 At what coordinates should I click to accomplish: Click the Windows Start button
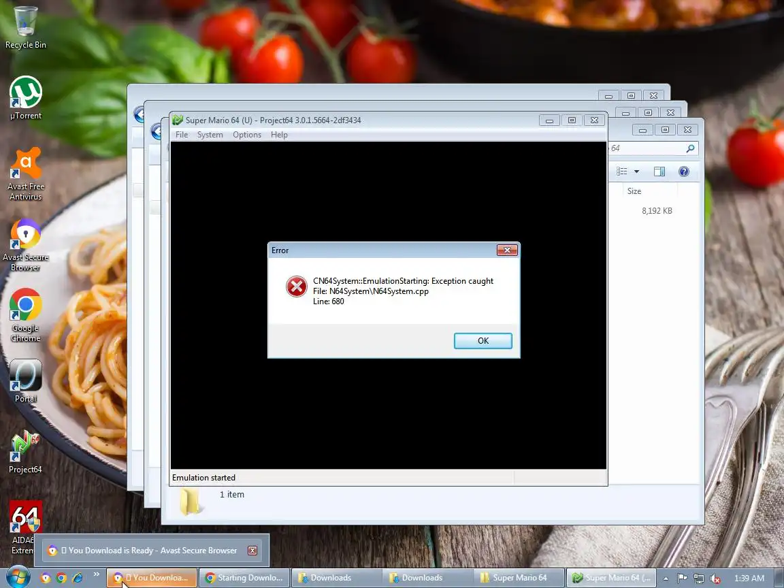tap(18, 578)
